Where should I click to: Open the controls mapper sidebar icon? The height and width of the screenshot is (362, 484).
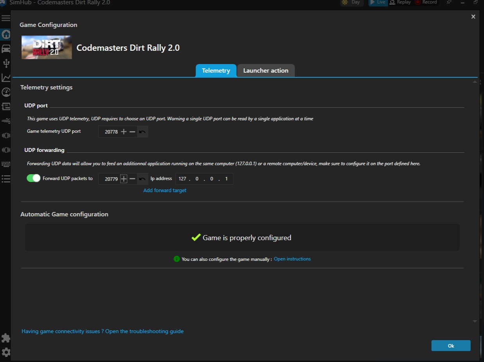tap(5, 107)
